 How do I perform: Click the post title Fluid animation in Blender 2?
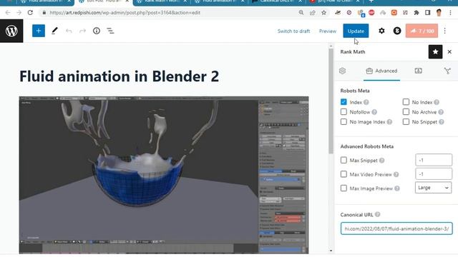pyautogui.click(x=120, y=76)
